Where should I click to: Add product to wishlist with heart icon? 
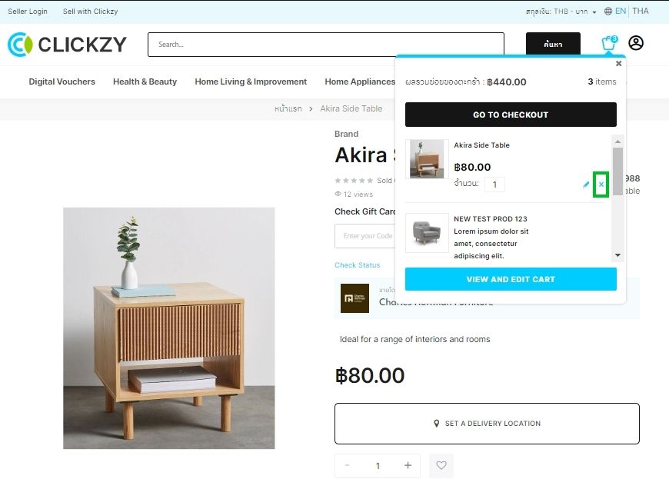[x=441, y=465]
